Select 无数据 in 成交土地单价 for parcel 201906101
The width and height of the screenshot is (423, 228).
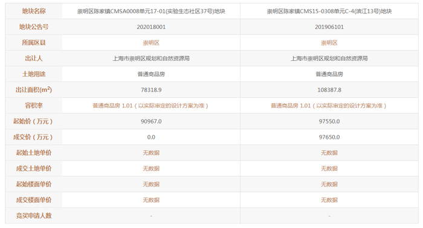(x=329, y=168)
